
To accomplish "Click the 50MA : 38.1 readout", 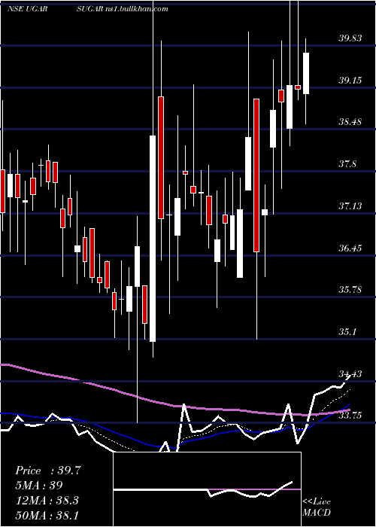I will 47,515.
